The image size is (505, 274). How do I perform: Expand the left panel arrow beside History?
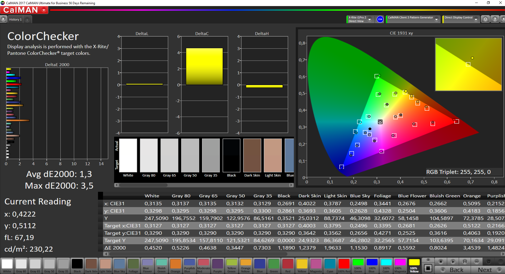click(3, 19)
